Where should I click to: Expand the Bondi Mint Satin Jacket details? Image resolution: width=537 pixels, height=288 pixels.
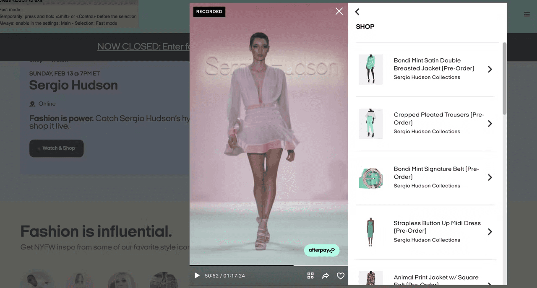490,69
